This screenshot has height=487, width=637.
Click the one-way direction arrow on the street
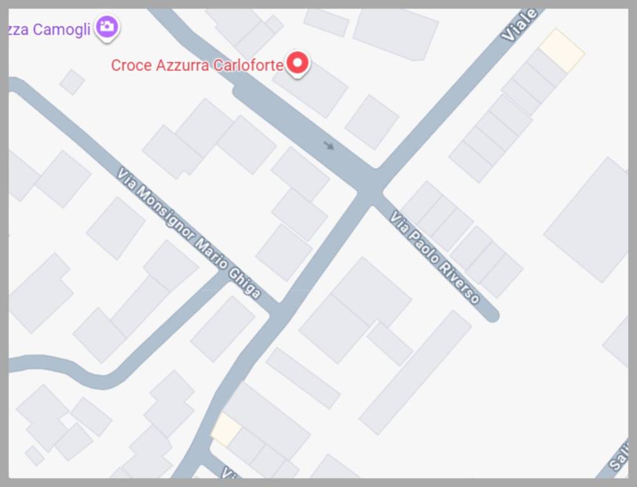coord(328,146)
